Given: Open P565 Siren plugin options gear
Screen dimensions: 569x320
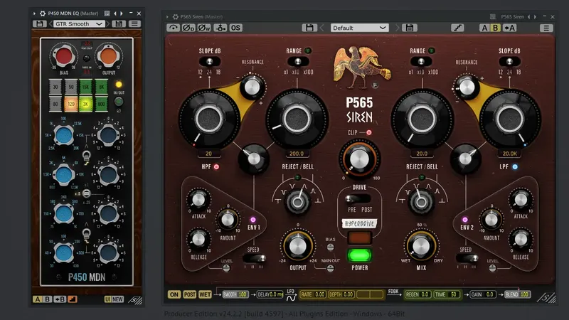Looking at the screenshot, I should point(176,16).
